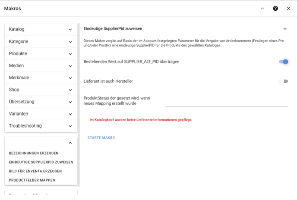Expand the Übersetzung section
The height and width of the screenshot is (200, 297).
click(41, 102)
